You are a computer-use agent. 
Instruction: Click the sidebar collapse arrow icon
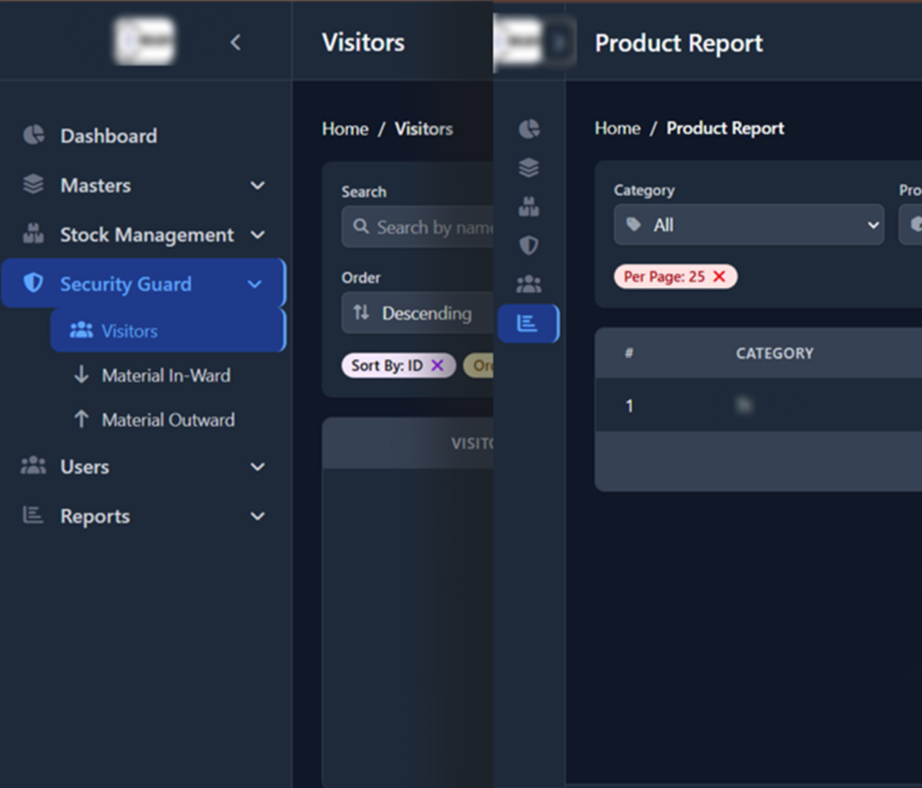pyautogui.click(x=235, y=43)
